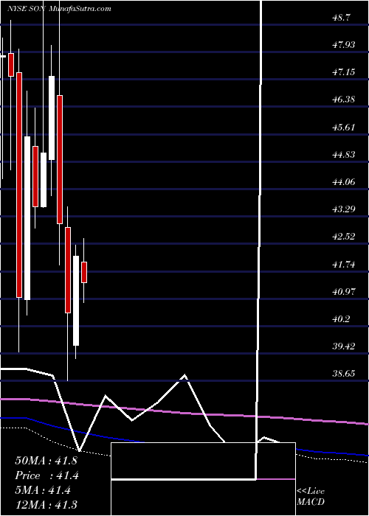Click the 47.15 price axis label
This screenshot has width=369, height=516.
(x=344, y=72)
